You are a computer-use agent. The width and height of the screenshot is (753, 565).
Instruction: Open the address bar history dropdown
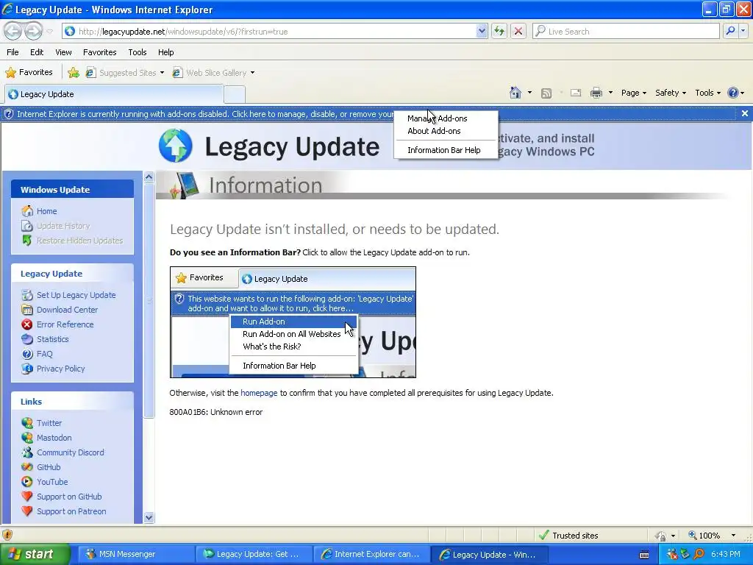482,31
